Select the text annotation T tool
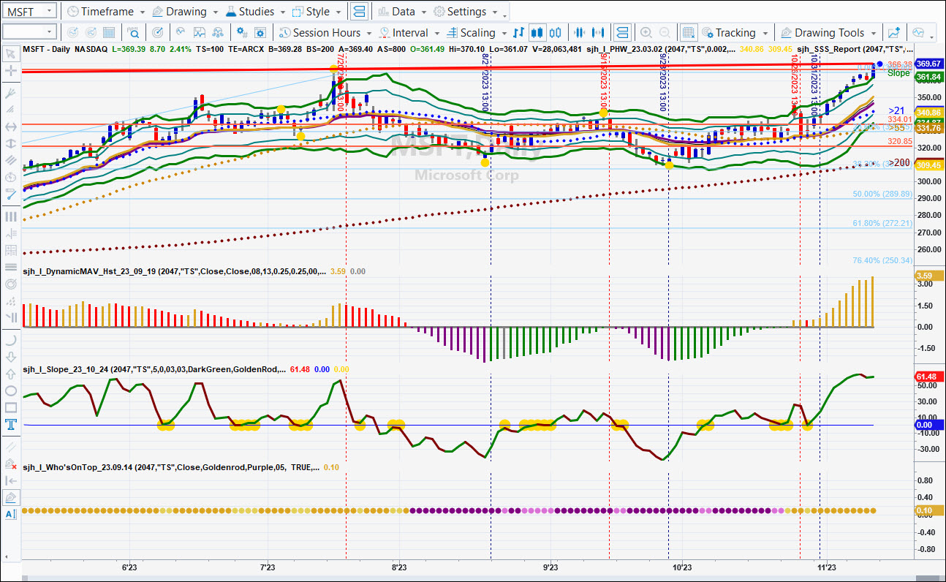Viewport: 946px width, 582px height. click(x=11, y=425)
